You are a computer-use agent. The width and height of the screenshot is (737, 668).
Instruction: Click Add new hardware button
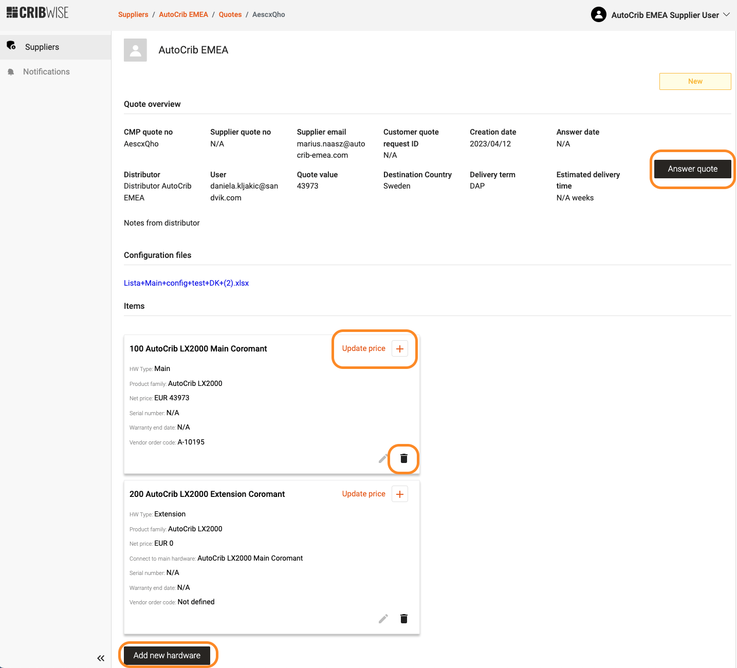pos(167,656)
